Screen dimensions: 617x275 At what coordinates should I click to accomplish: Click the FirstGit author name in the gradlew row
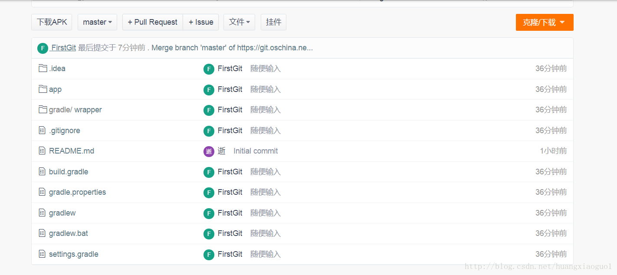pyautogui.click(x=230, y=213)
